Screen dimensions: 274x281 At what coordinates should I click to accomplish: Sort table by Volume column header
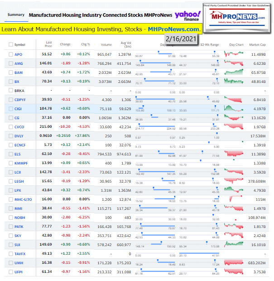[106, 45]
